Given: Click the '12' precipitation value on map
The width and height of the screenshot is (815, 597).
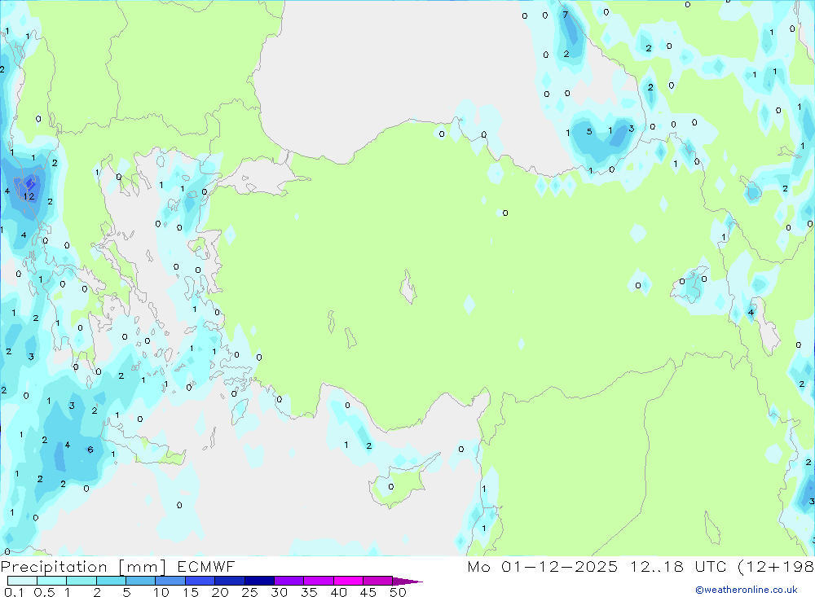Looking at the screenshot, I should [29, 196].
